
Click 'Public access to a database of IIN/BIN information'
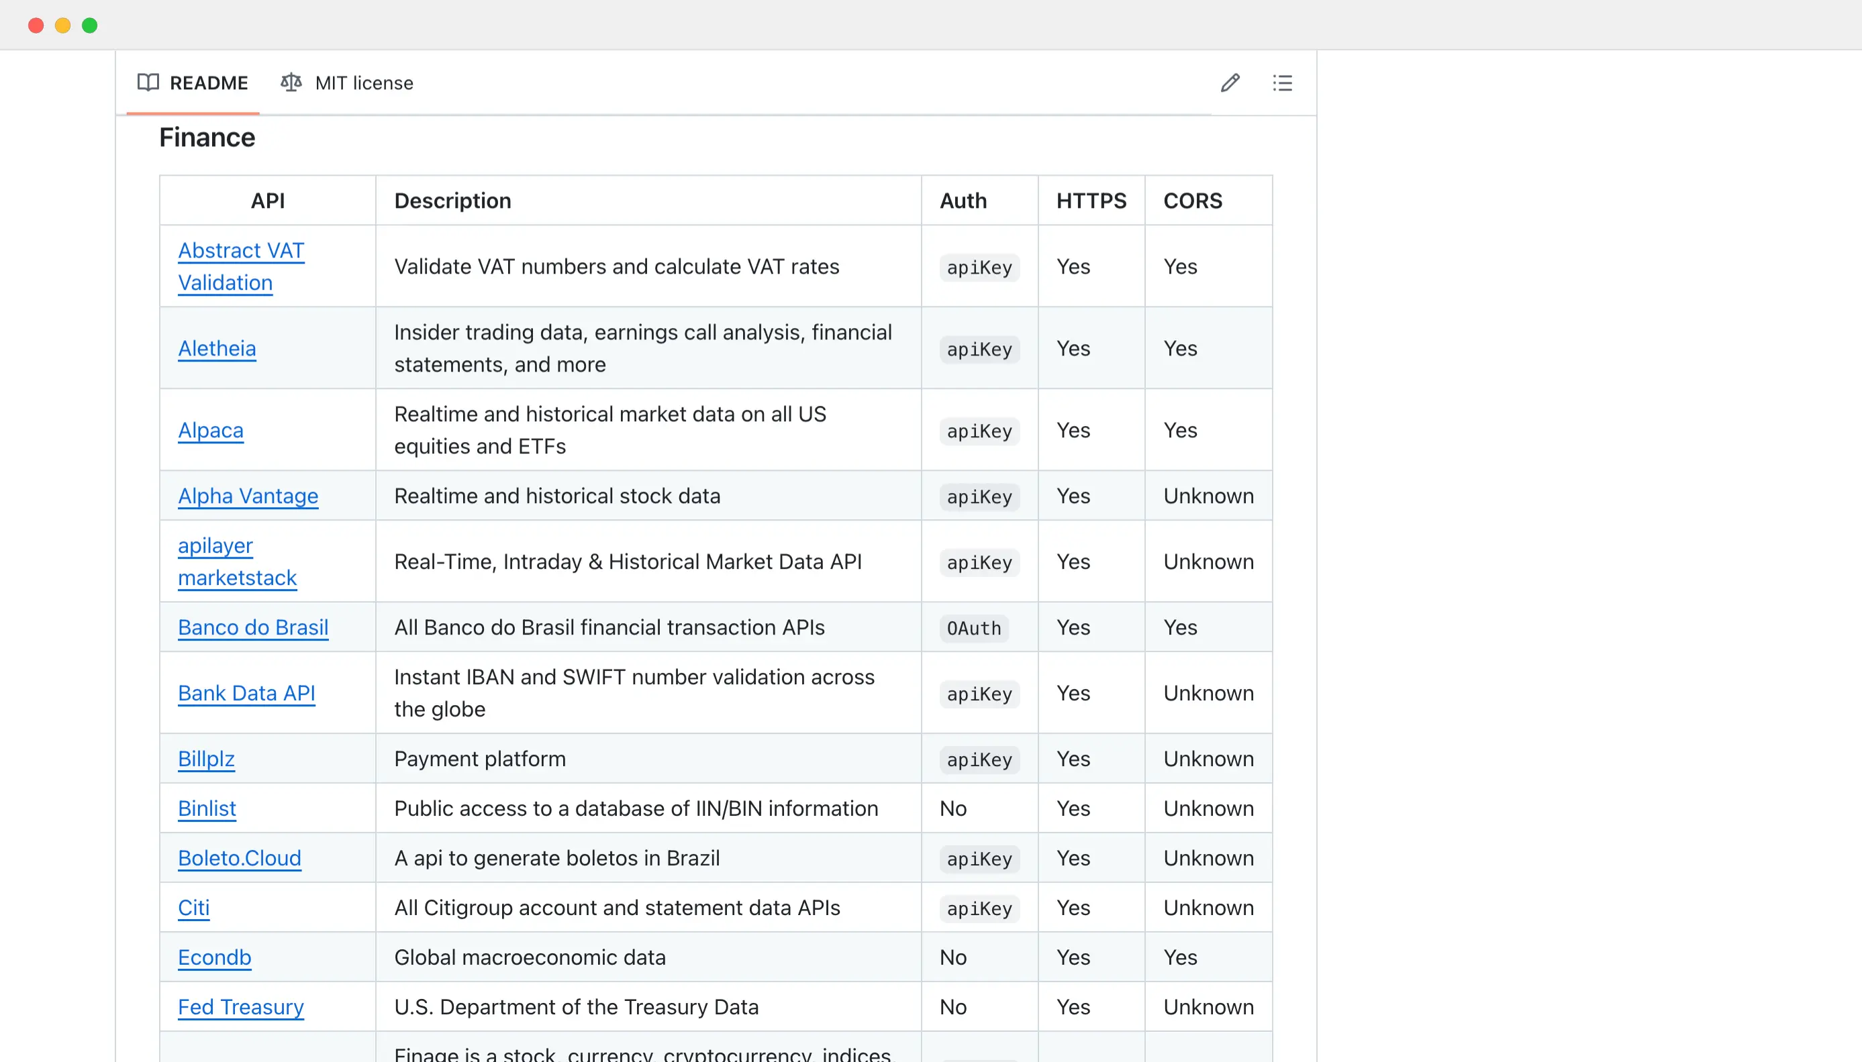coord(636,808)
